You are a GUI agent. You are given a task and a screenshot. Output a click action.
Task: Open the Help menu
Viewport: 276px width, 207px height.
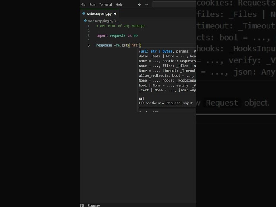[x=119, y=5]
